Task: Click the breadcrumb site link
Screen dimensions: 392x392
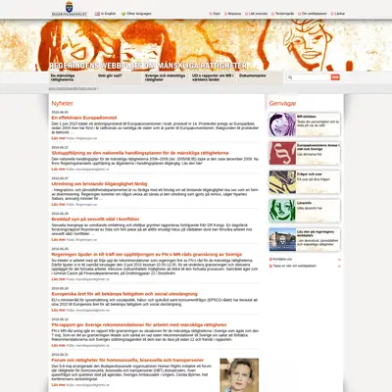Action: 73,88
